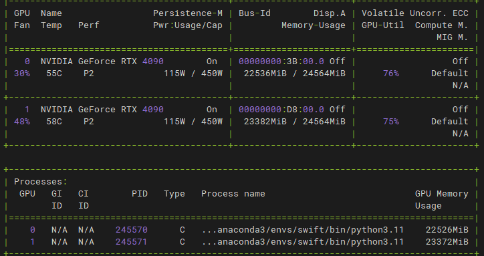484x256 pixels.
Task: Click the Bus-Id 00000000:3B:00.0 text
Action: [281, 61]
